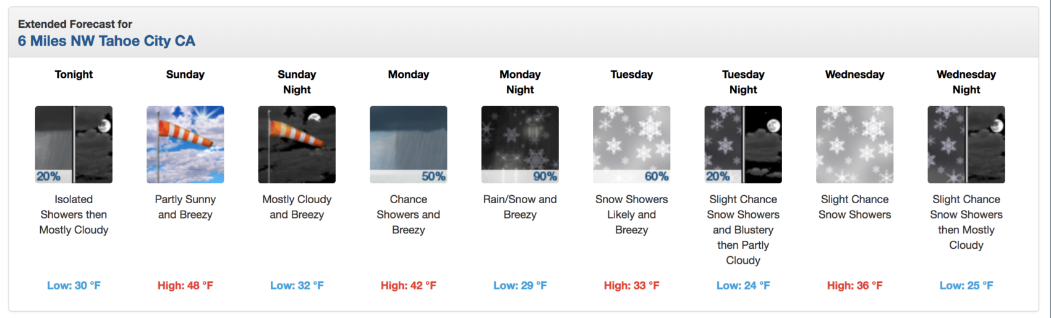Click Tuesday Night's 20% snow icon
The height and width of the screenshot is (318, 1051).
[743, 144]
